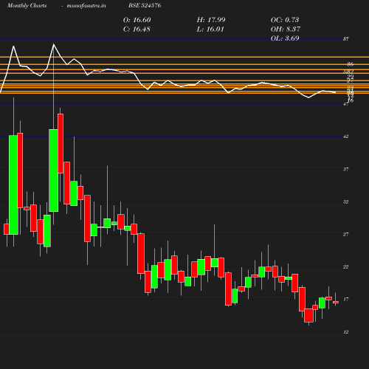Click the price axis label 22
The width and height of the screenshot is (369, 369).
[346, 267]
